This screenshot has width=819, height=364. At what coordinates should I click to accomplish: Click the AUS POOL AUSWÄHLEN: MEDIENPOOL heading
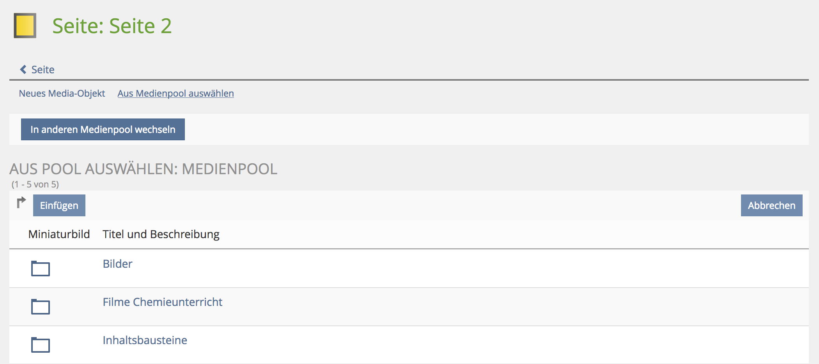click(x=143, y=169)
